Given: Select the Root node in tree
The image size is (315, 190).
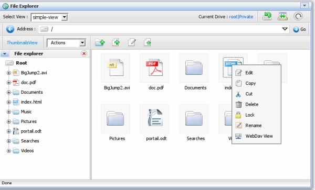Looking at the screenshot, I should 22,63.
